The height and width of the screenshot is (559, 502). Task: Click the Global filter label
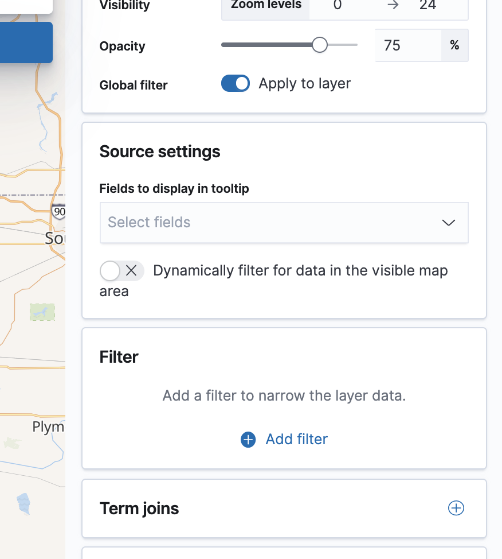click(134, 85)
